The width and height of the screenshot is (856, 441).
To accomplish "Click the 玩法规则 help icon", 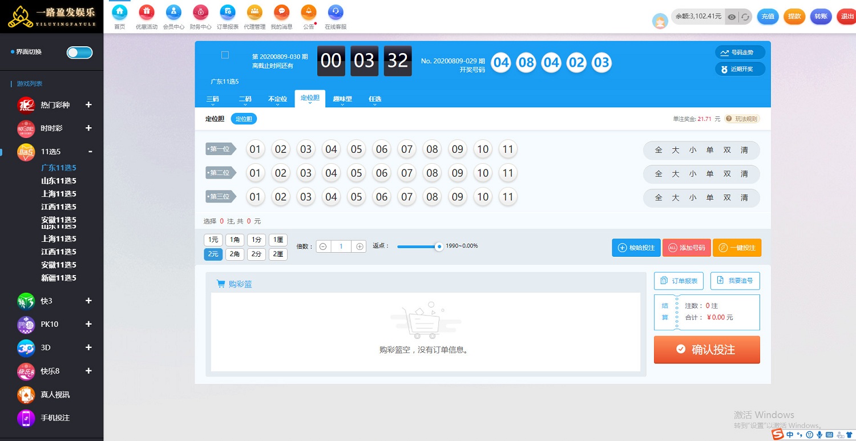I will tap(729, 119).
